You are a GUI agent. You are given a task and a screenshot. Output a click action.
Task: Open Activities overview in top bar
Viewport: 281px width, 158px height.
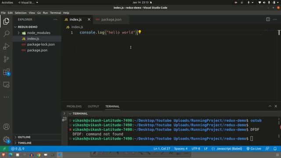(x=7, y=3)
